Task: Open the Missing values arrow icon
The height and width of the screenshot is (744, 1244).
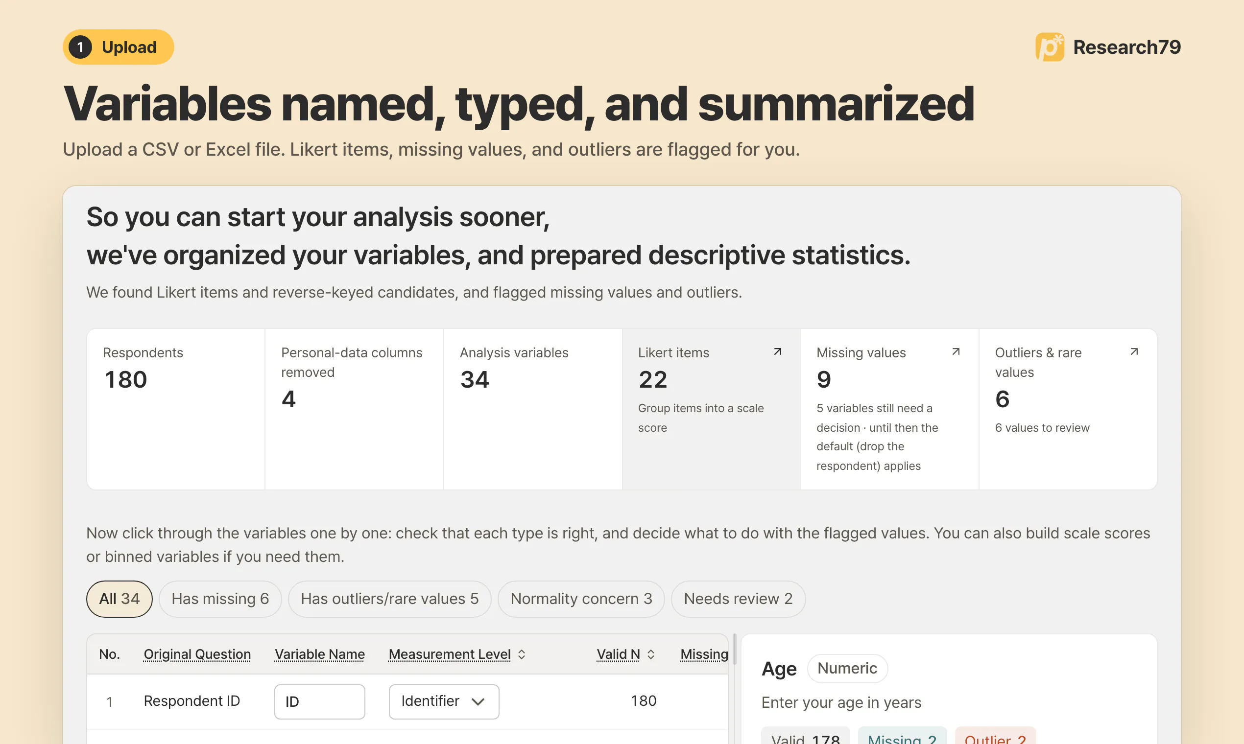Action: pyautogui.click(x=956, y=352)
